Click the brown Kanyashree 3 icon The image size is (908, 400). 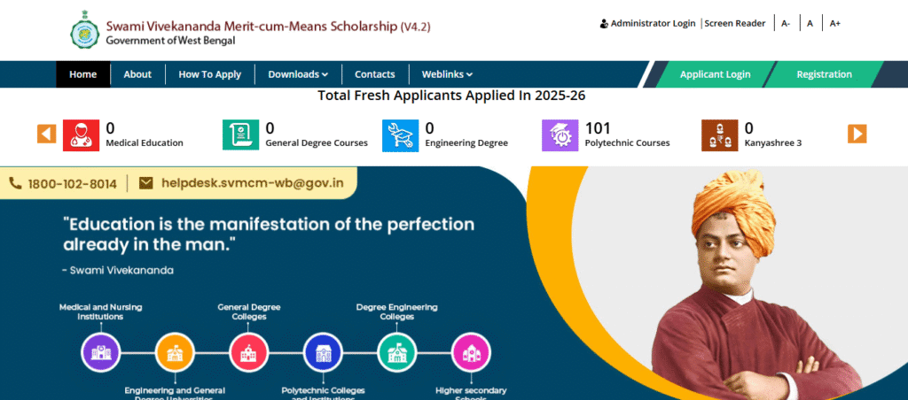click(719, 135)
